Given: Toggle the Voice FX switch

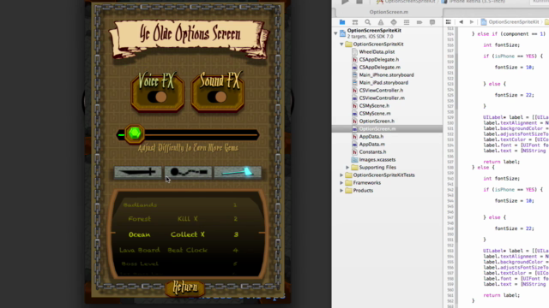Looking at the screenshot, I should coord(157,97).
